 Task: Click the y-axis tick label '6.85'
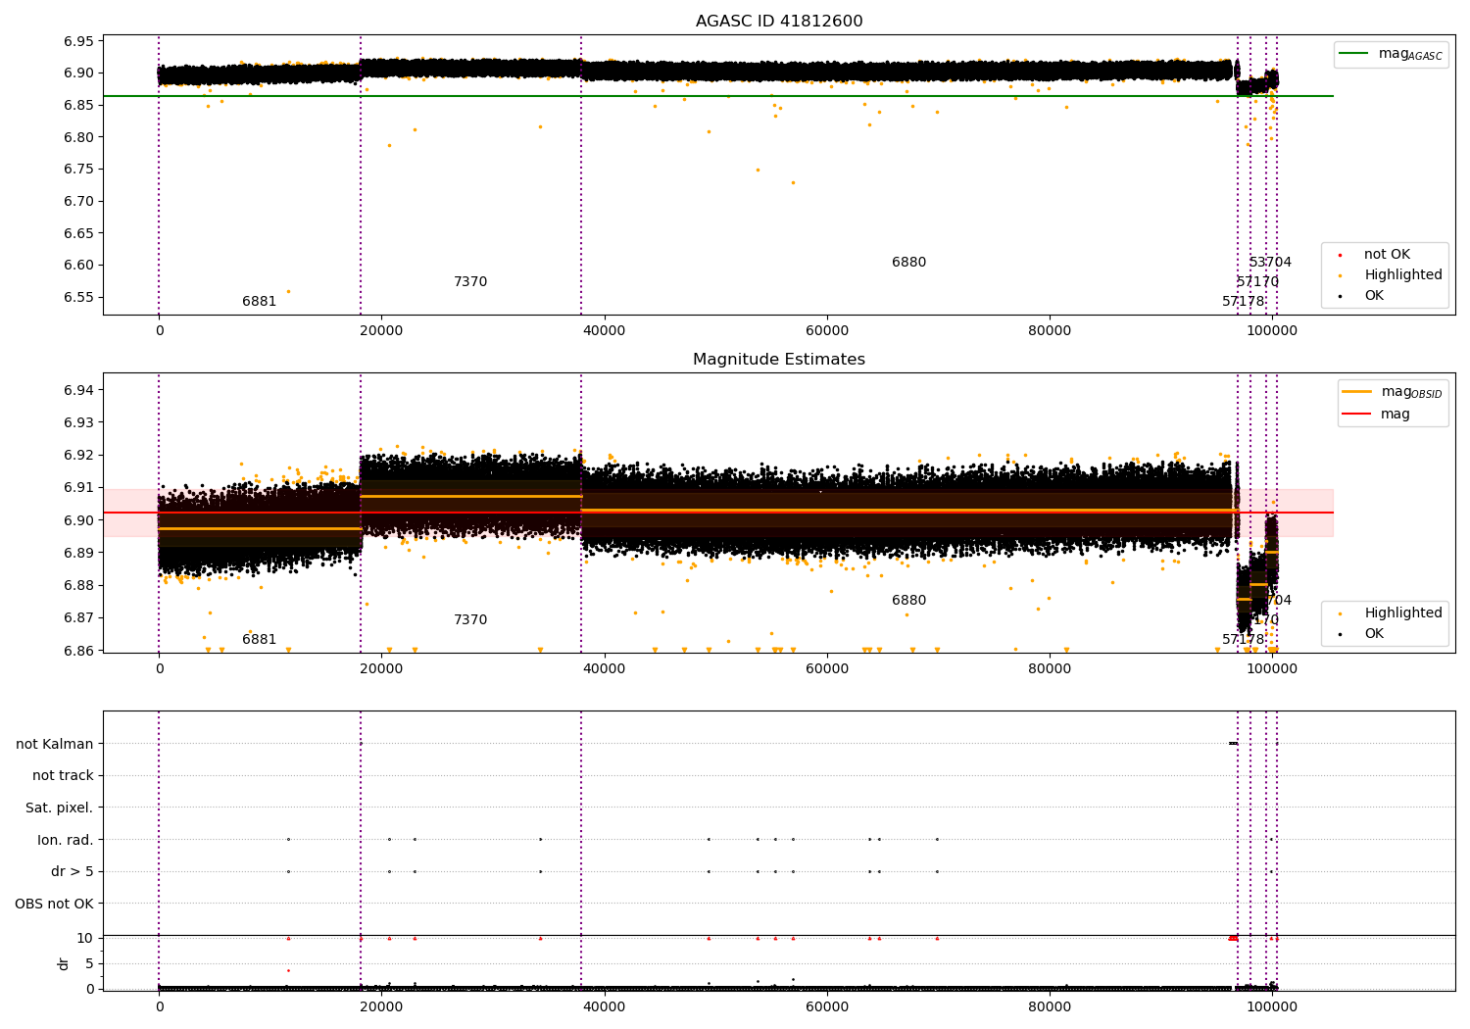[79, 105]
